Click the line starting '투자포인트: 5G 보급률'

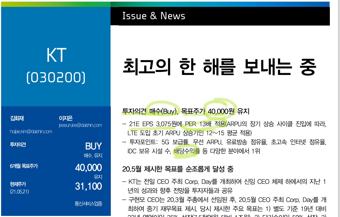coord(224,142)
